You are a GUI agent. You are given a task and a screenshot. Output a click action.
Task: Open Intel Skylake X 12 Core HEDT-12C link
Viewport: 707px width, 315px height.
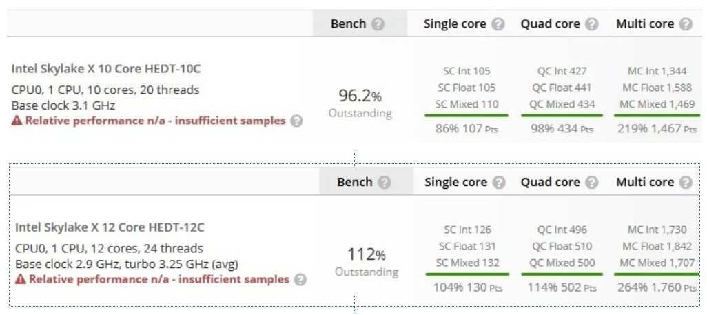[110, 227]
